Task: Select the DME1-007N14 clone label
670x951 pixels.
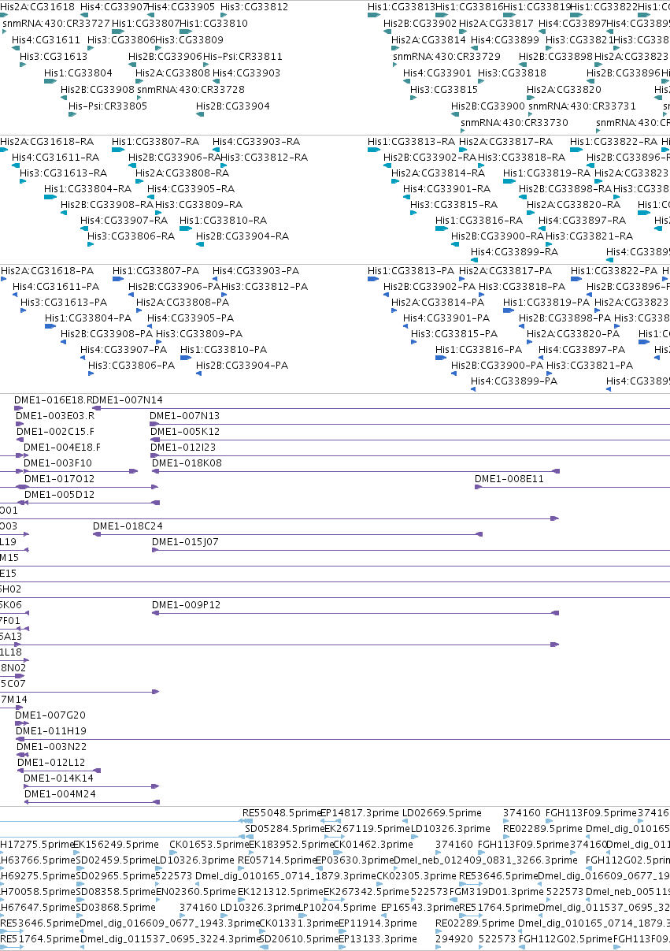Action: pos(128,400)
